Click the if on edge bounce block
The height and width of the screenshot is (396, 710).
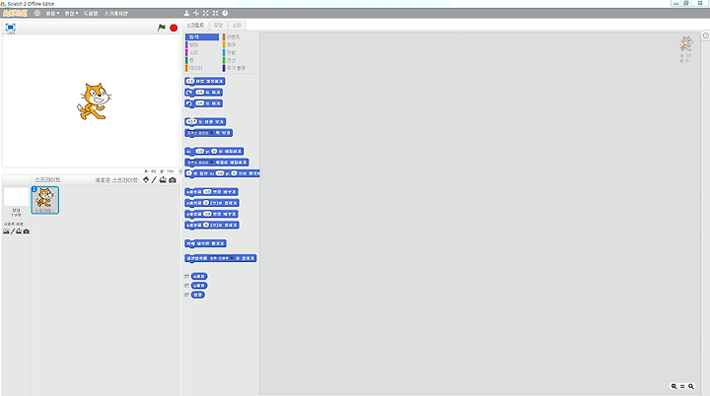point(205,243)
